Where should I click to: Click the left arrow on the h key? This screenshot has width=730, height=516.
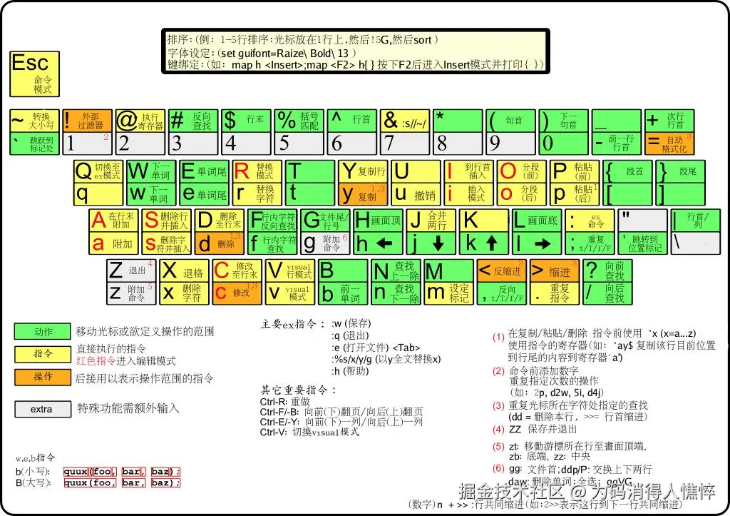point(384,243)
